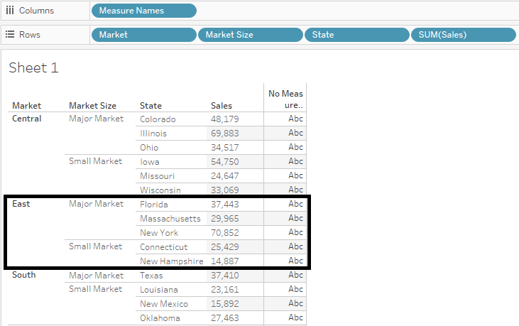The width and height of the screenshot is (519, 326).
Task: Click the State column header
Action: point(151,106)
